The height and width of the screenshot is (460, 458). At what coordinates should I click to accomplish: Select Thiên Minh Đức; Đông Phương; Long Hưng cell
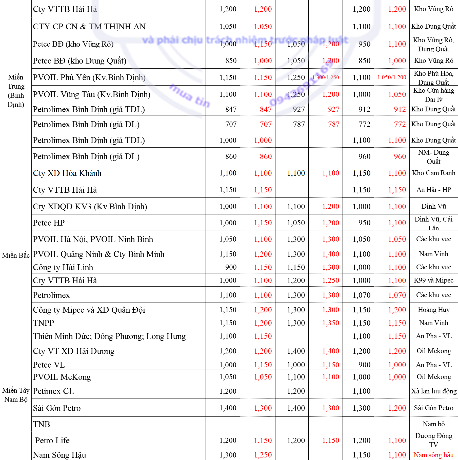click(x=118, y=336)
